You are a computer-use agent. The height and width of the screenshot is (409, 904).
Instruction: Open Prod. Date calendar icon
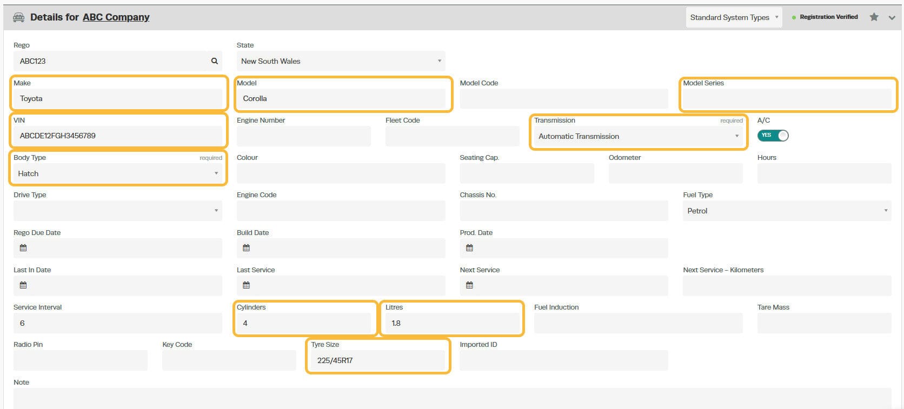coord(469,248)
